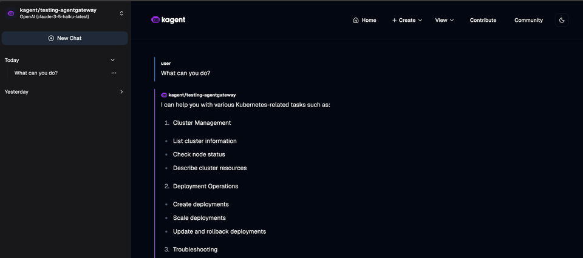
Task: Click the 'Troubleshooting' heading
Action: tap(195, 250)
